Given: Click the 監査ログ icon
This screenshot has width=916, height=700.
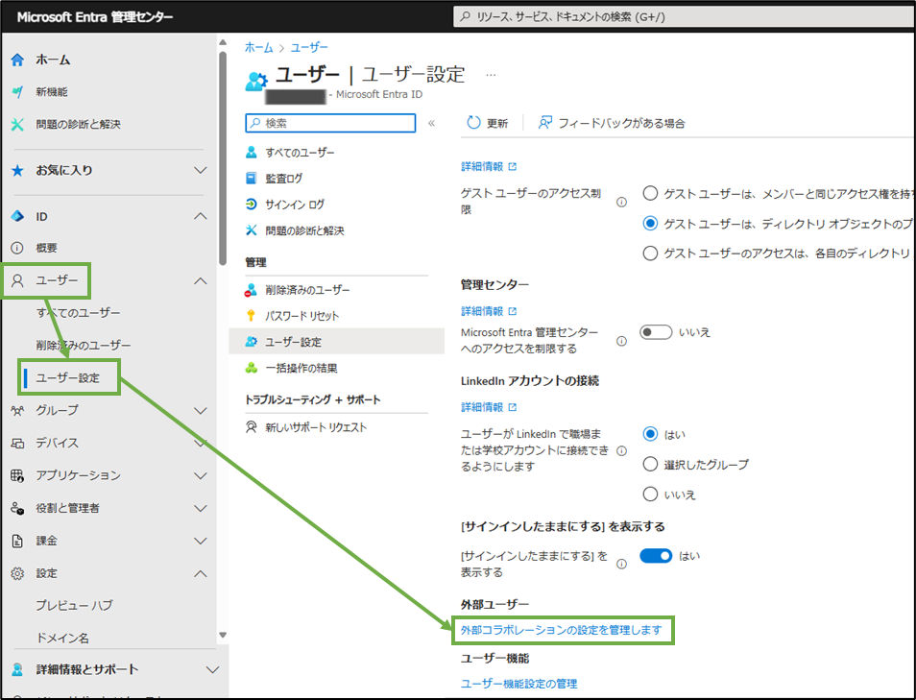Looking at the screenshot, I should pyautogui.click(x=252, y=179).
